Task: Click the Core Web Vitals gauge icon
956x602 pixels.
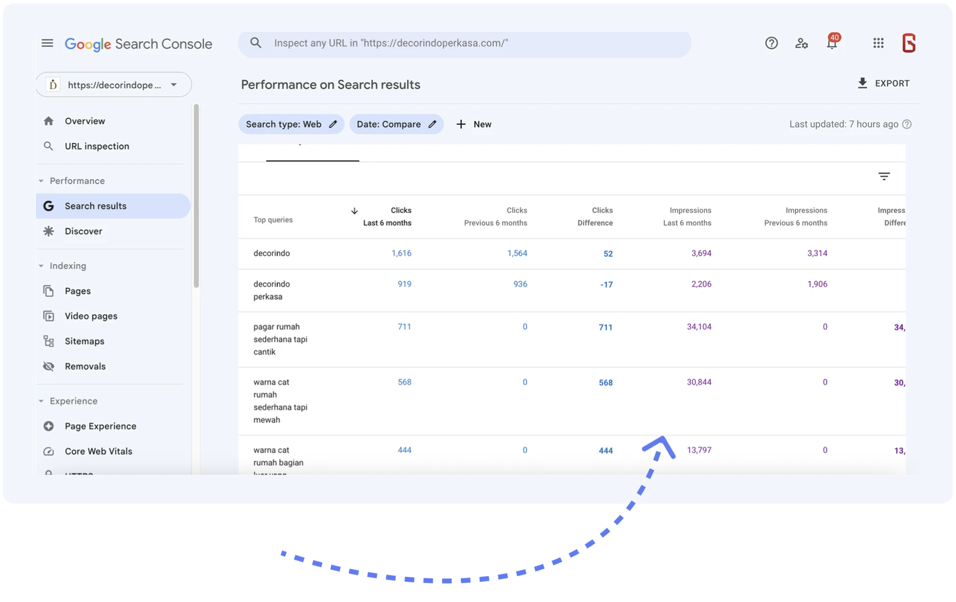Action: tap(49, 451)
